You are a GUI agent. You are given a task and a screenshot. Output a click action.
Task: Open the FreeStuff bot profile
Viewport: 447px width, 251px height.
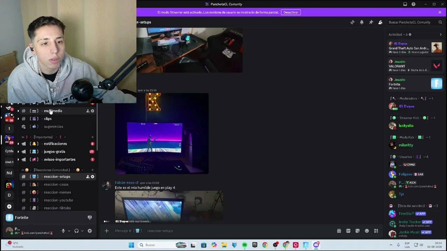pyautogui.click(x=406, y=214)
